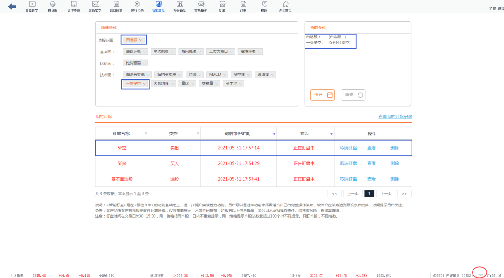This screenshot has width=504, height=278.
Task: Select the 直播教学 icon in toolbar
Action: 32,6
